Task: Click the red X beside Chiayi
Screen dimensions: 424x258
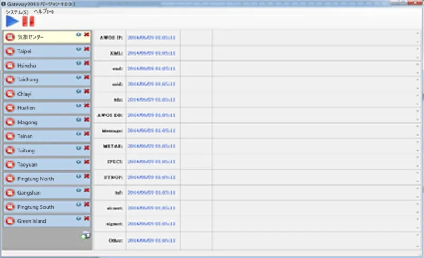Action: [x=86, y=91]
